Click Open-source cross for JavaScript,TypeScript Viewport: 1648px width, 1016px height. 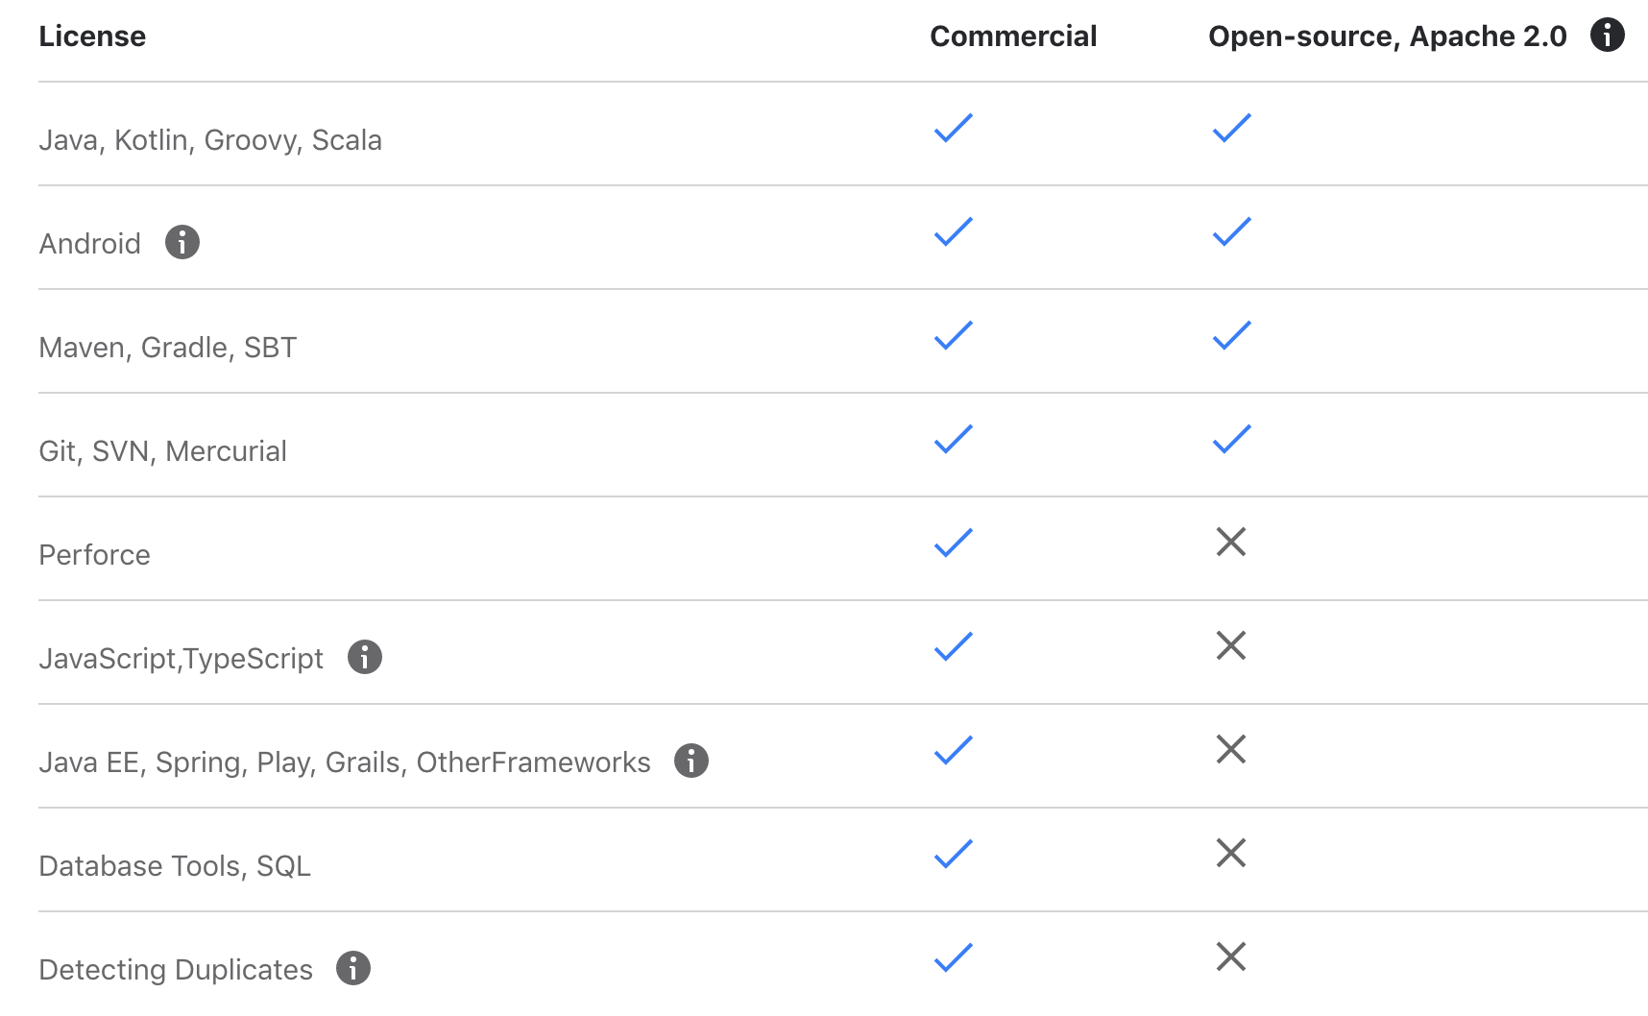(x=1231, y=645)
